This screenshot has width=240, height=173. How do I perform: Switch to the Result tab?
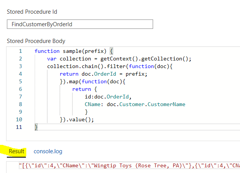16,151
